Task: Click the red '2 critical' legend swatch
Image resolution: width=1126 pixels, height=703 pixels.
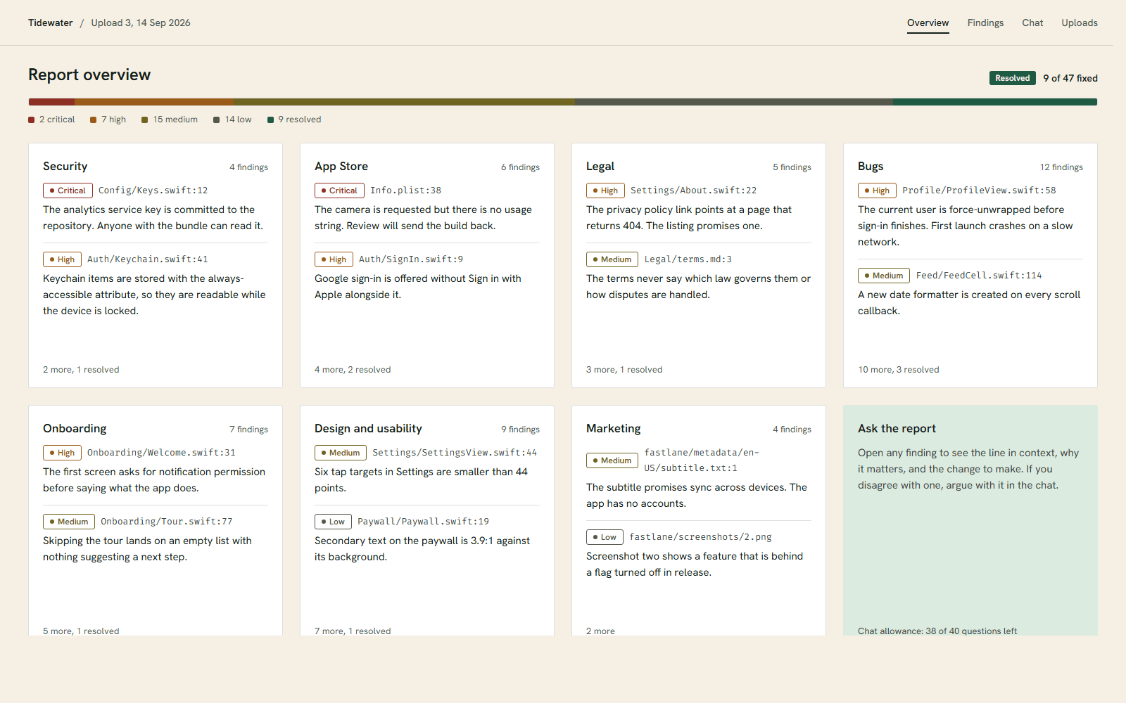Action: (x=32, y=120)
